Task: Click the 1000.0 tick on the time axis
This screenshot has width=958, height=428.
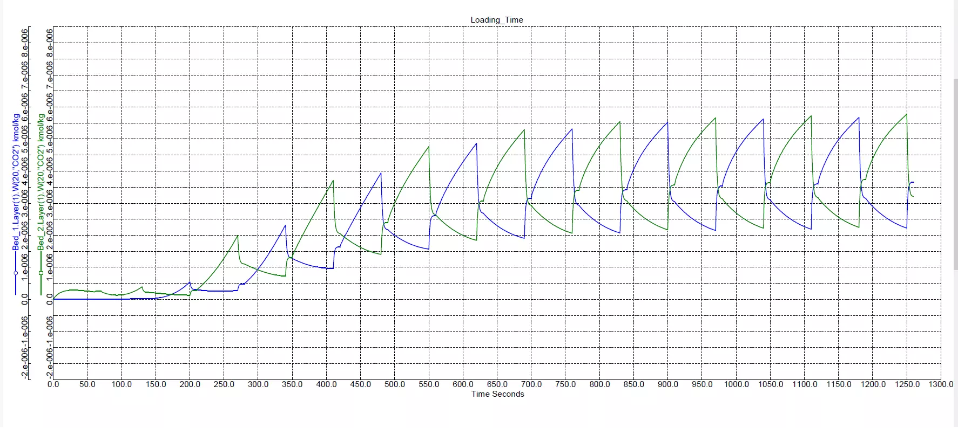Action: [x=736, y=384]
